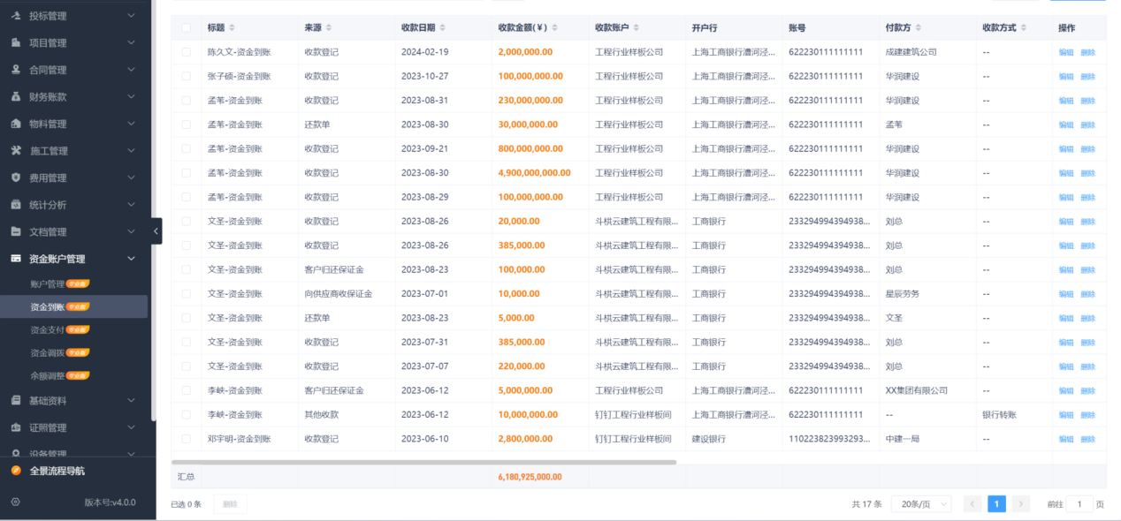The width and height of the screenshot is (1121, 521).
Task: Click the 前往 page number input field
Action: (x=1079, y=502)
